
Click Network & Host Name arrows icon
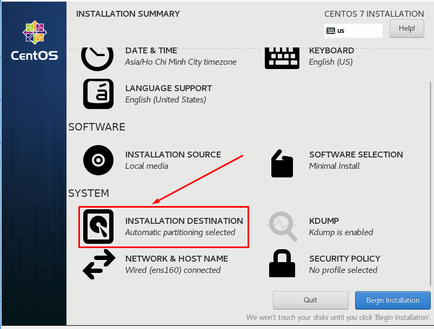coord(99,264)
